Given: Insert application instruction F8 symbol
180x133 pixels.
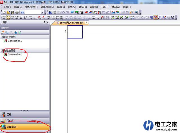Looking at the screenshot, I should [25, 17].
